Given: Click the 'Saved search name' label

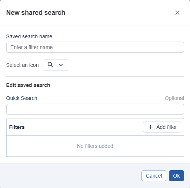Looking at the screenshot, I should (x=29, y=36).
